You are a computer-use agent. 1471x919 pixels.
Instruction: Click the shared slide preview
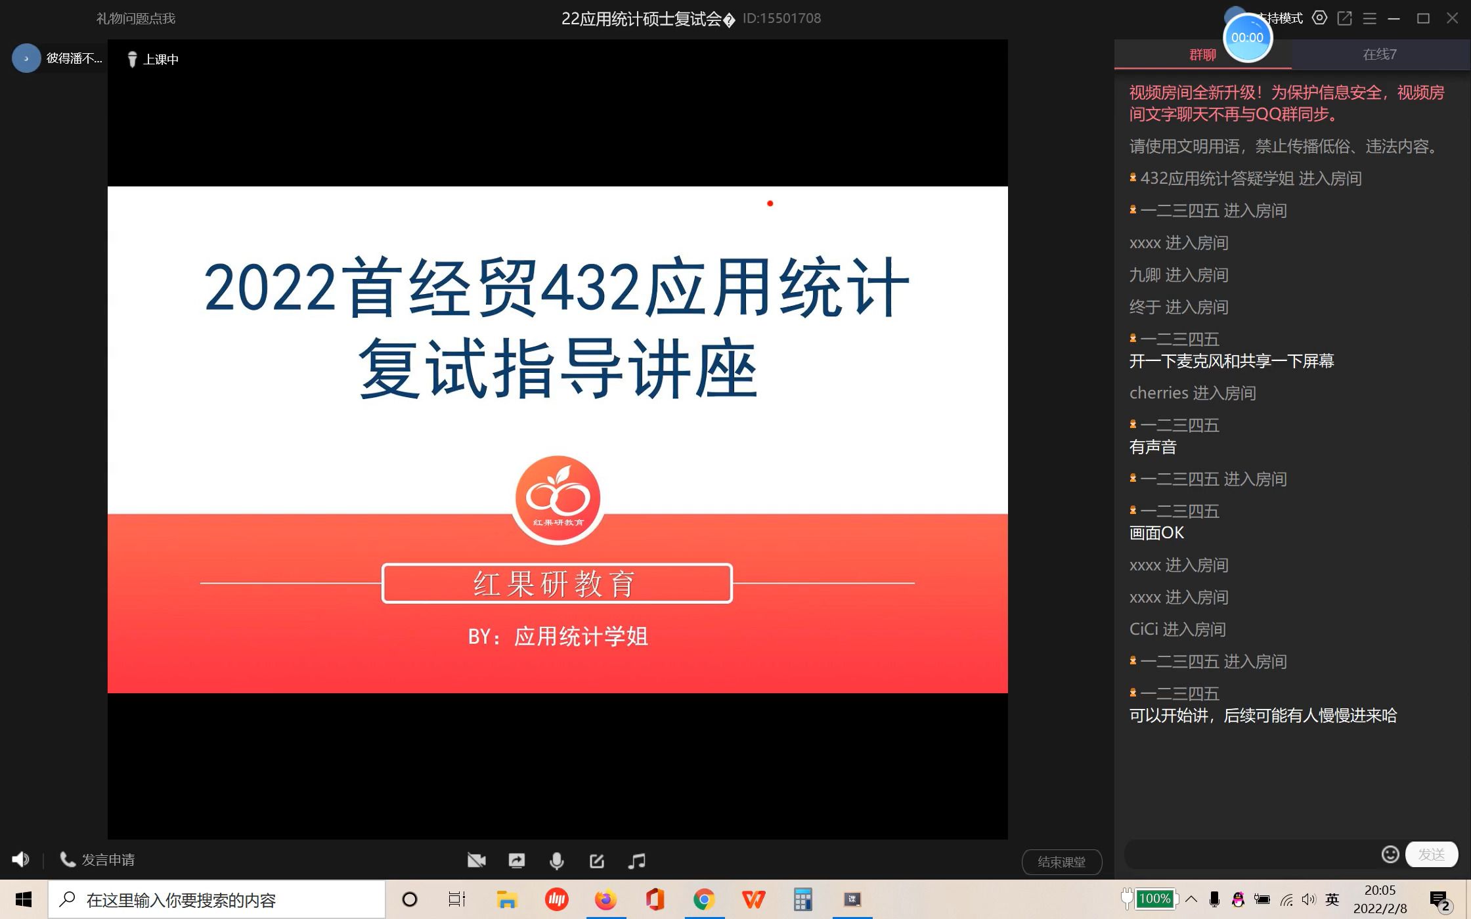(558, 440)
